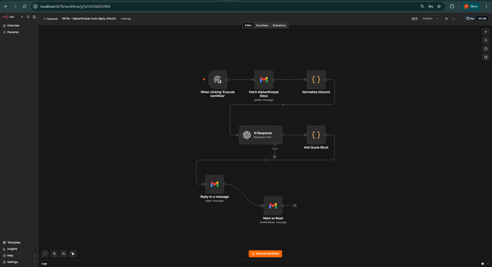Add a node with the canvas plus button
This screenshot has width=492, height=267.
(486, 32)
